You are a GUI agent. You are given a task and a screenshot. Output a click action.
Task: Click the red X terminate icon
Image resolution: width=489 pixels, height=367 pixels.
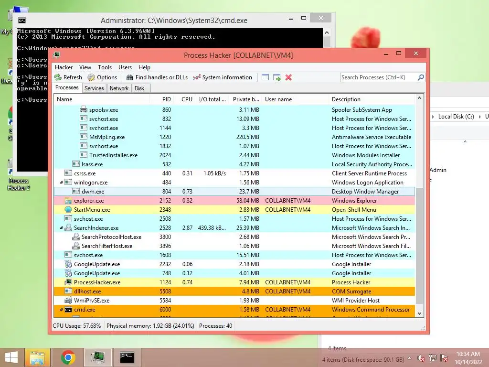[288, 77]
